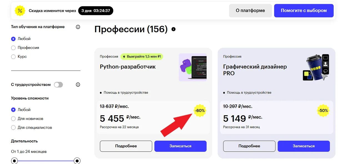Click the Выиграйте 1,5 млн ₽ badge
This screenshot has height=164, width=345.
click(x=142, y=56)
